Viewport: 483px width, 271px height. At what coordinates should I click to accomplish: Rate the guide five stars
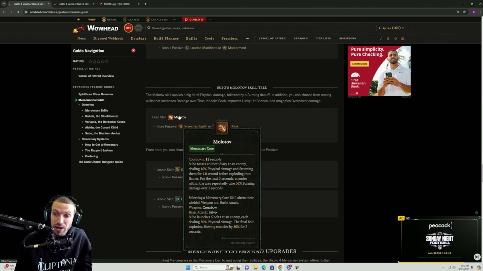[x=107, y=61]
